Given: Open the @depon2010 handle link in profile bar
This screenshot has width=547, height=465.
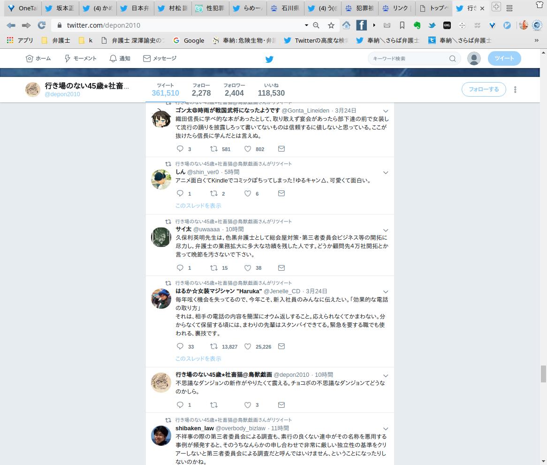Looking at the screenshot, I should point(62,94).
